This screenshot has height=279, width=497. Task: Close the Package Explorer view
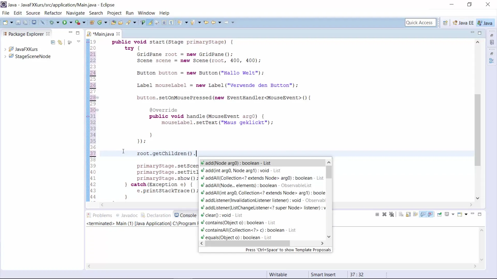click(x=48, y=34)
